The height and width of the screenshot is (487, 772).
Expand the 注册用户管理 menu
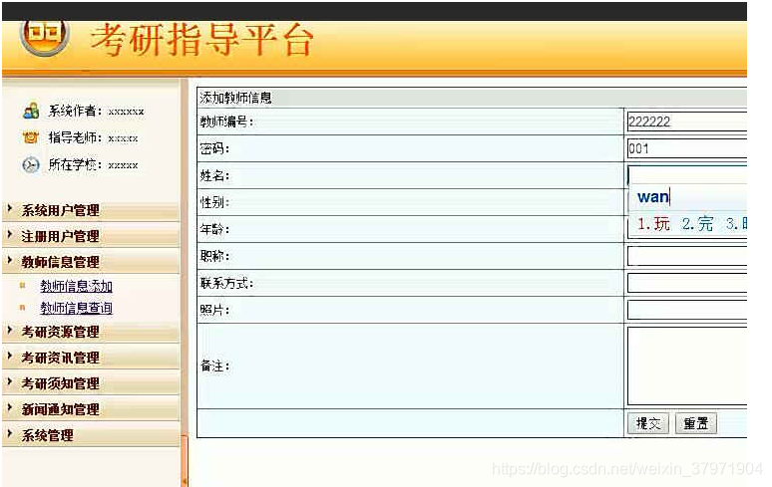91,236
